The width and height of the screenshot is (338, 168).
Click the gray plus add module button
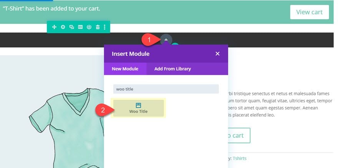tap(166, 40)
